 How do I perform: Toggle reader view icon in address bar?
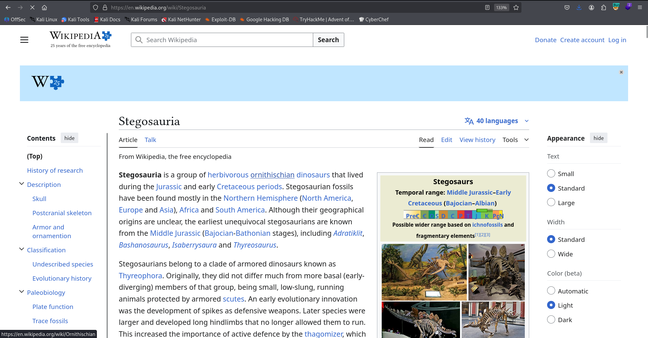tap(487, 7)
